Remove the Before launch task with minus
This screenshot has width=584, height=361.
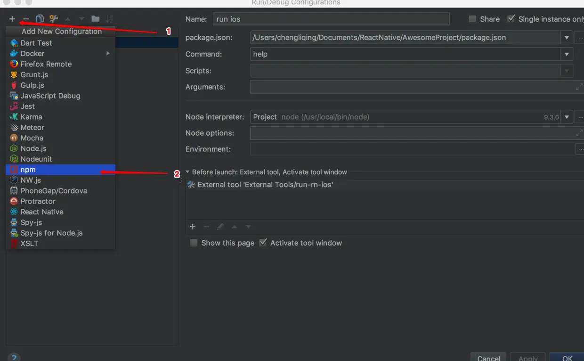206,227
